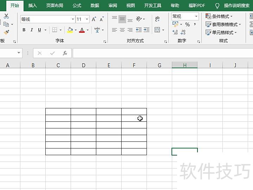Open 条件格式 conditional formatting menu
This screenshot has height=190, width=253.
click(219, 16)
